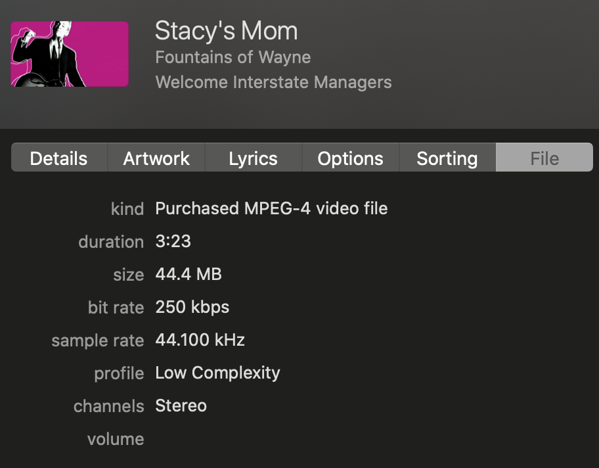
Task: Open the Sorting tab
Action: (x=447, y=158)
